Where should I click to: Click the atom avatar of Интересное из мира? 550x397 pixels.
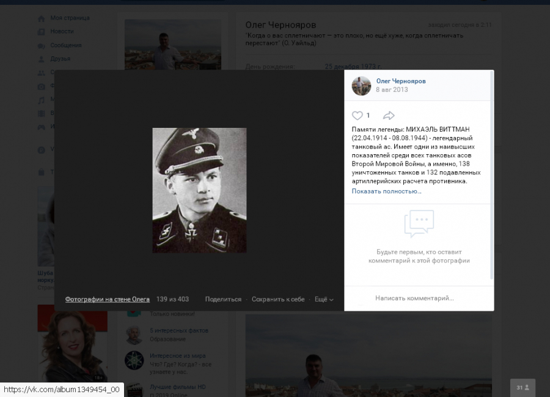(x=134, y=360)
